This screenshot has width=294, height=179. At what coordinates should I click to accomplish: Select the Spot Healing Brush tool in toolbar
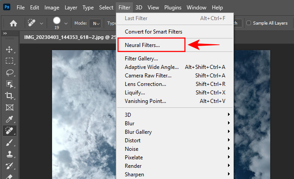9,131
